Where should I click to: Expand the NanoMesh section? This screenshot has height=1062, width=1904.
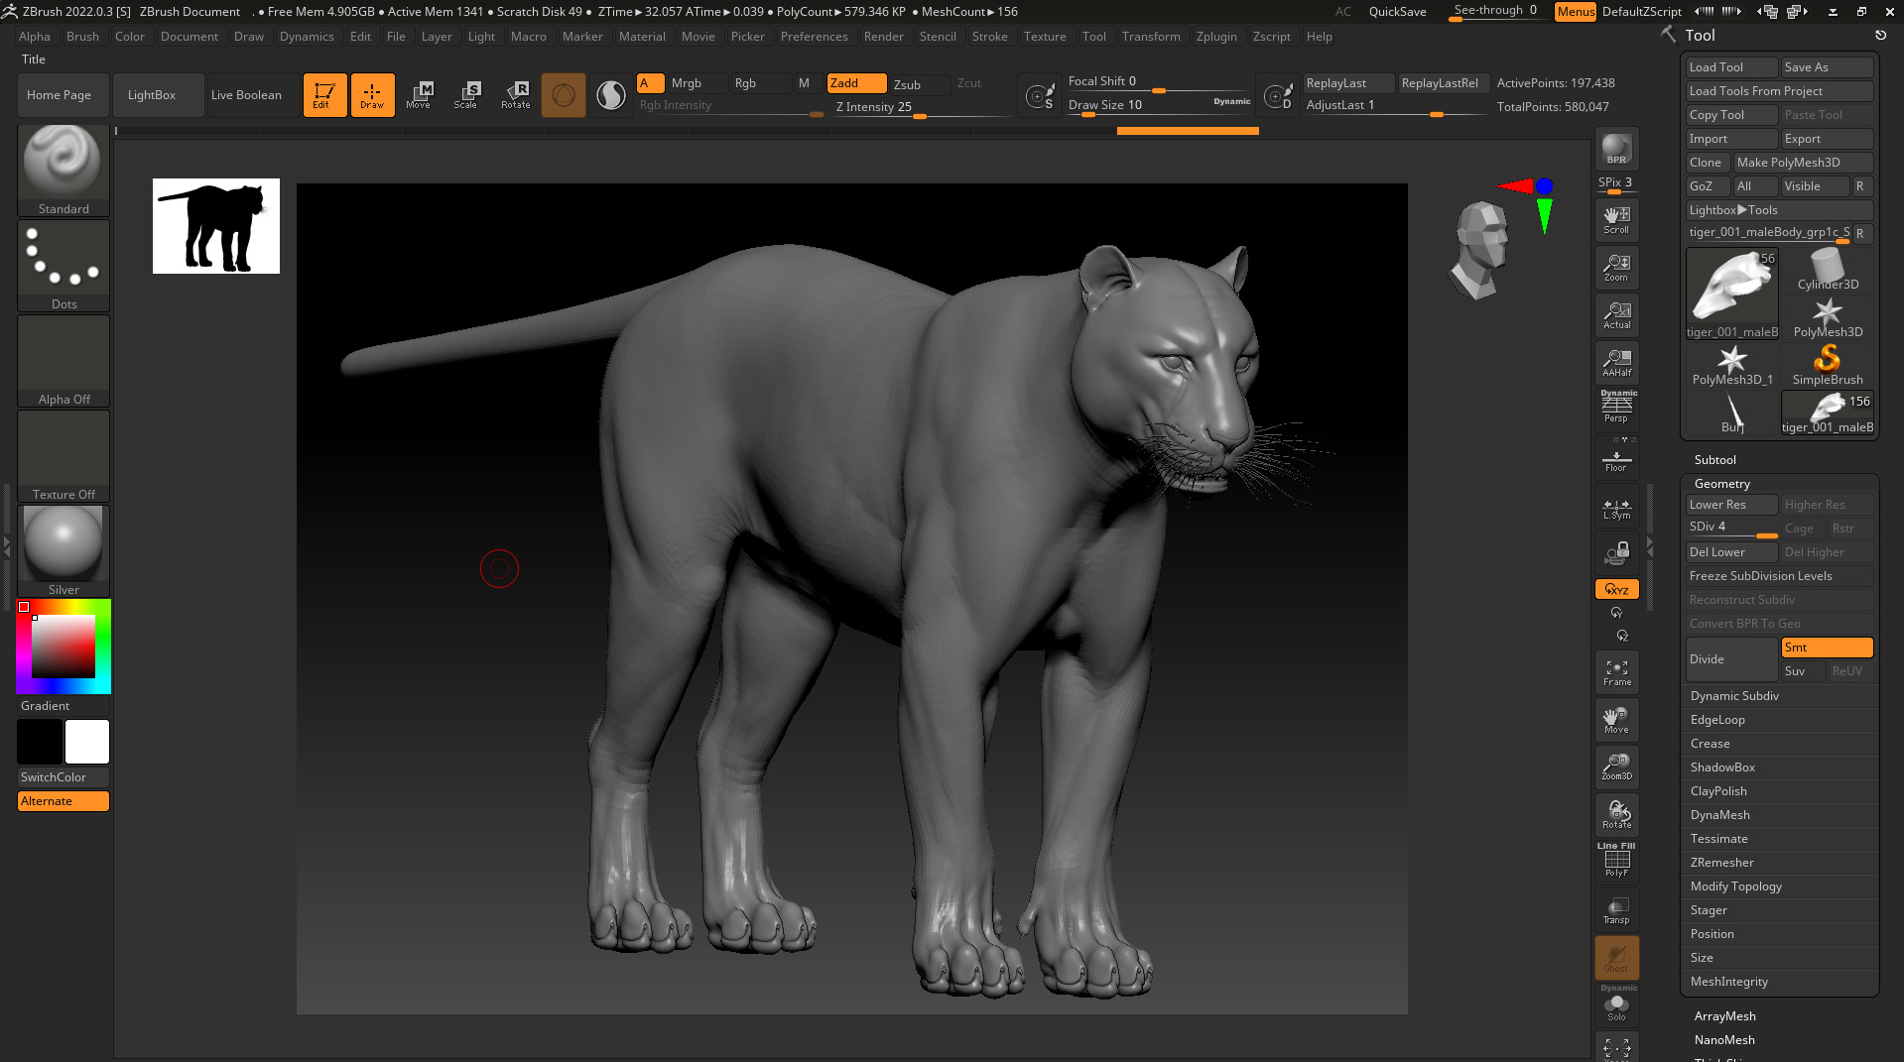pos(1724,1040)
